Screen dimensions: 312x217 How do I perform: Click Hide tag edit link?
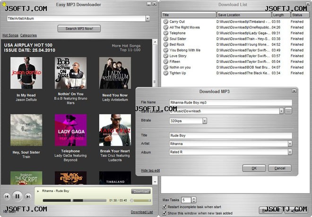(150, 170)
